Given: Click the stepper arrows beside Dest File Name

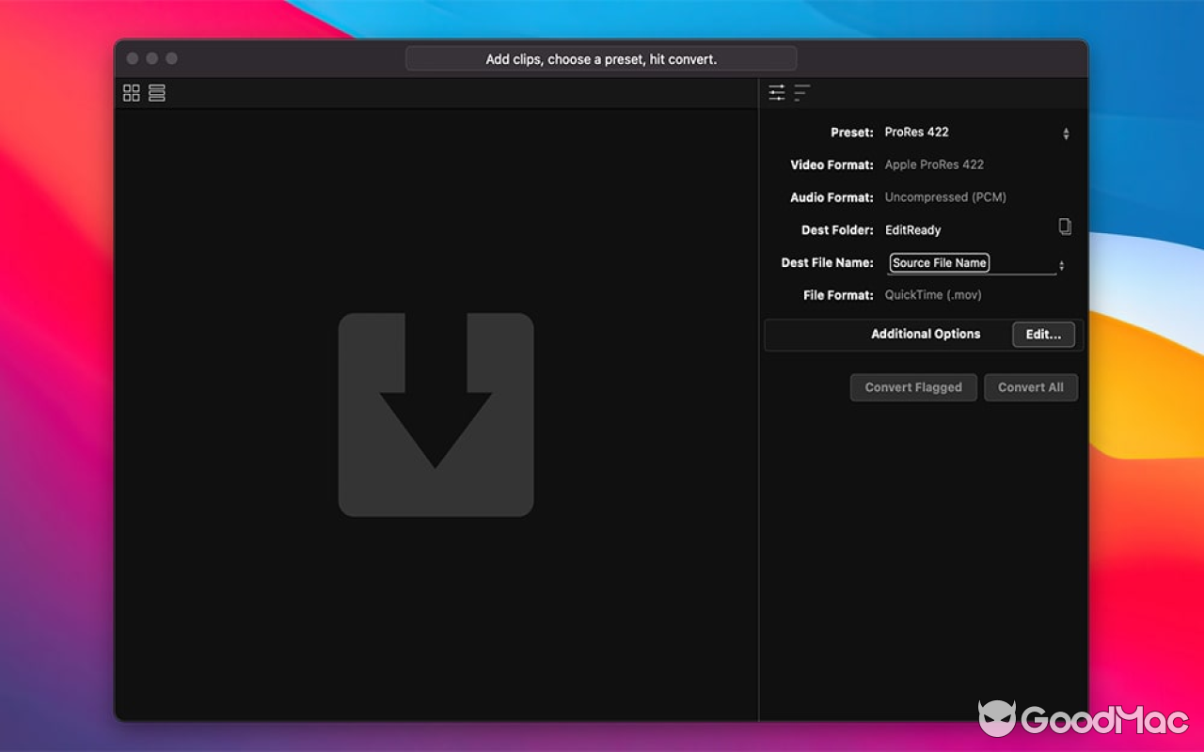Looking at the screenshot, I should 1061,265.
